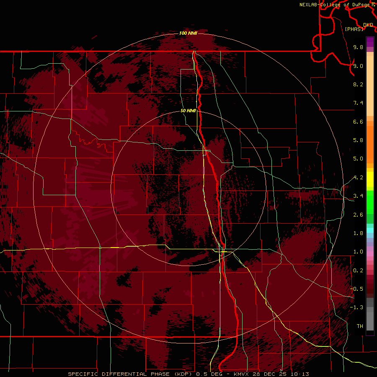This screenshot has height=377, width=377.
Task: Click the 5.8 value on color scale
Action: [358, 140]
